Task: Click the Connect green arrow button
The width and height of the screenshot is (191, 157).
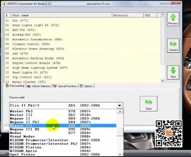Action: 173,46
